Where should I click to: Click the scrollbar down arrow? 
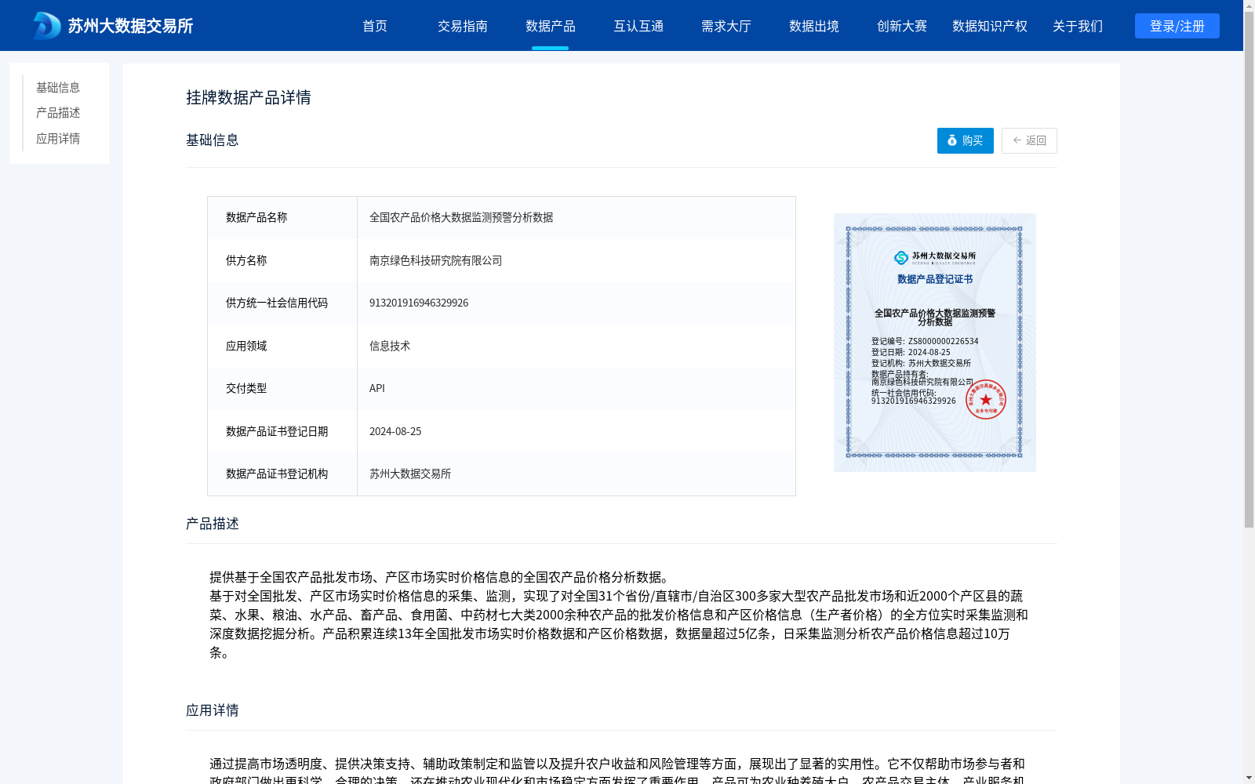1249,778
